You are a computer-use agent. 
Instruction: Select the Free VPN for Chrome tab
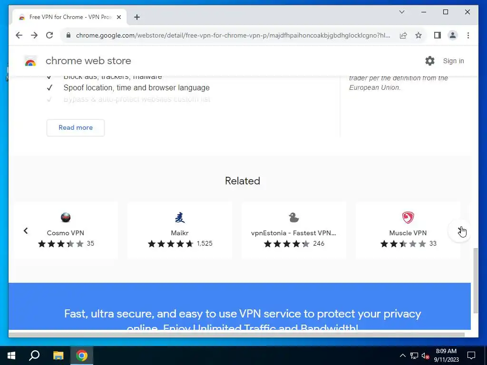[69, 17]
